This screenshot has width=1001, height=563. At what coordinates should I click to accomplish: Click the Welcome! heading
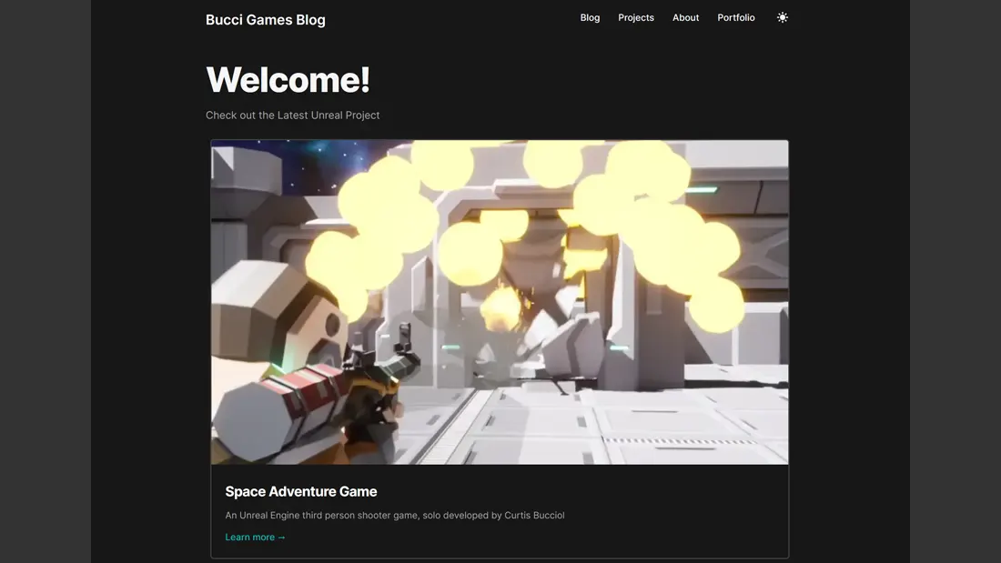click(288, 80)
